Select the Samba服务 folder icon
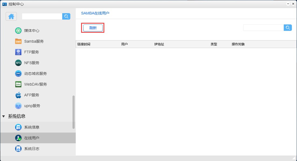 [18, 41]
